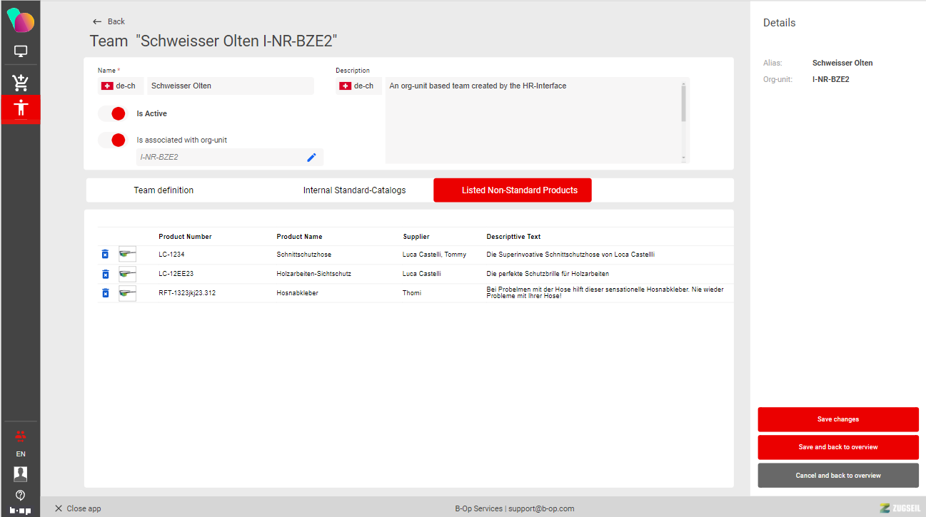The height and width of the screenshot is (517, 926).
Task: Switch language using the EN selector
Action: [21, 454]
